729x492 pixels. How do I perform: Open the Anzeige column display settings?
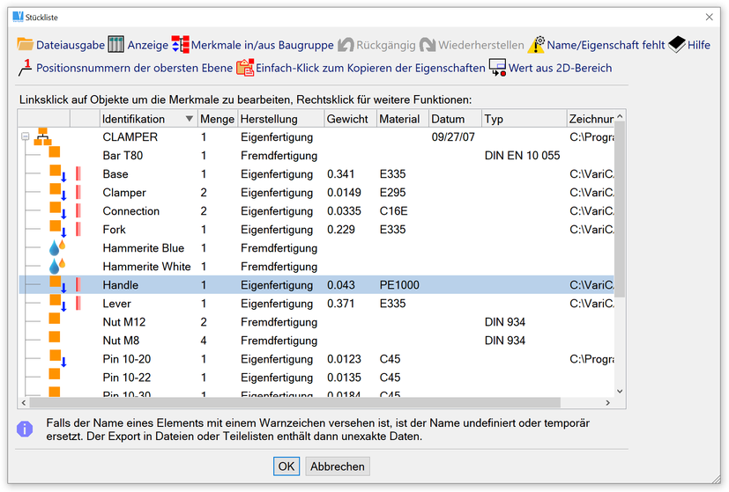point(117,45)
